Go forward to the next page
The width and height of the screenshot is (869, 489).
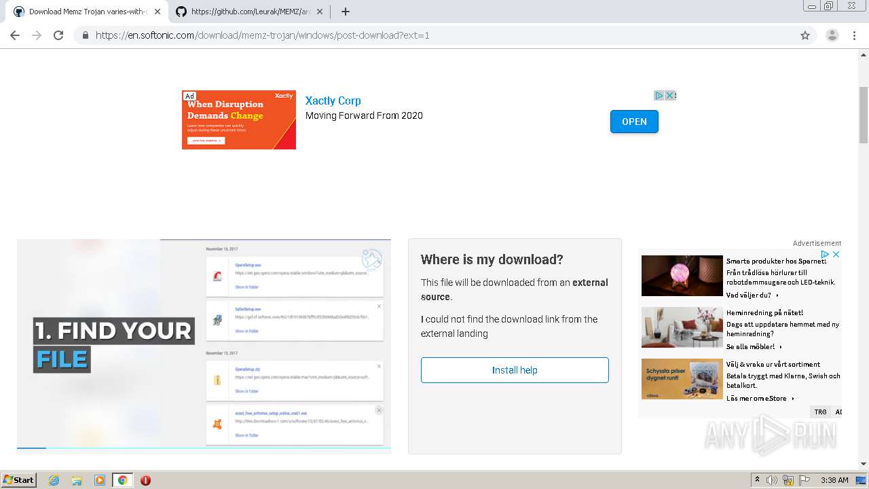(37, 35)
